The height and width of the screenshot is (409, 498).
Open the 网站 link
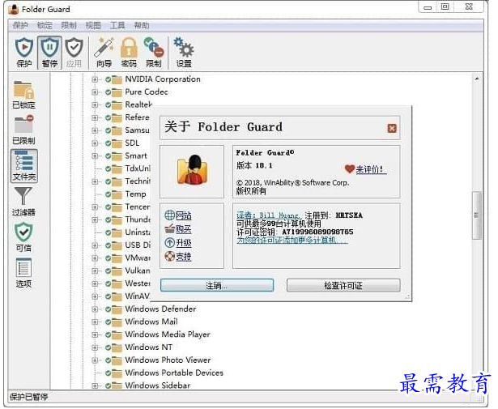[184, 215]
